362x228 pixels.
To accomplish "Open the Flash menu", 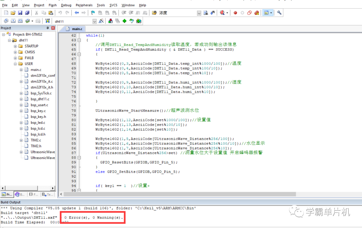I will (x=52, y=5).
